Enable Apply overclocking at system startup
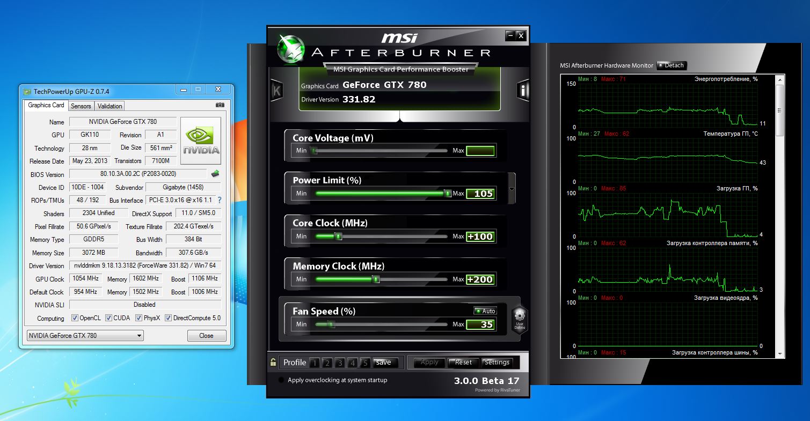Screen dimensions: 810x421 [x=281, y=380]
